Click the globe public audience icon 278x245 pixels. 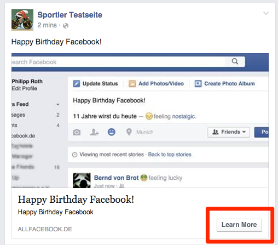(x=66, y=26)
